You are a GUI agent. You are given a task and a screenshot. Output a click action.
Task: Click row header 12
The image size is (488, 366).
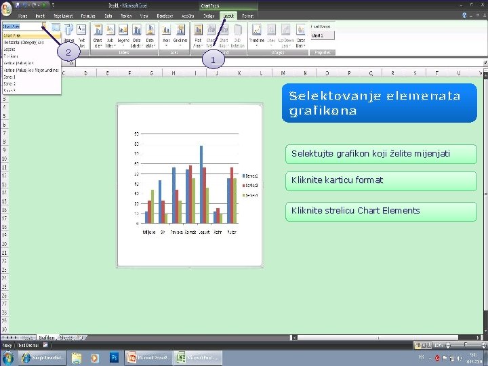pos(4,176)
